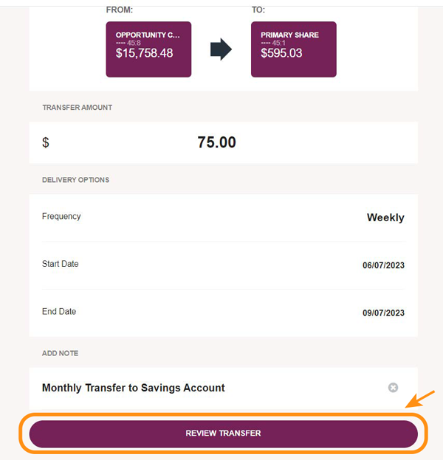Clear the note with the X icon
This screenshot has width=443, height=460.
(393, 388)
